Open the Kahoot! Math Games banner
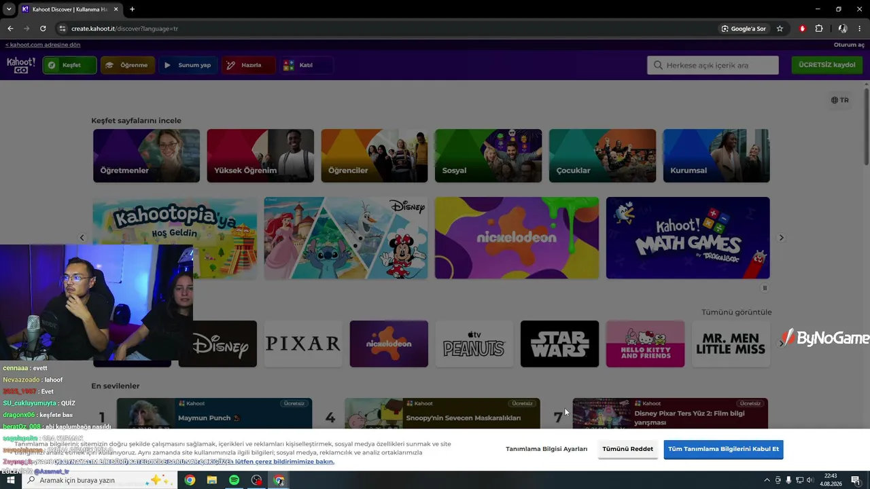 688,238
